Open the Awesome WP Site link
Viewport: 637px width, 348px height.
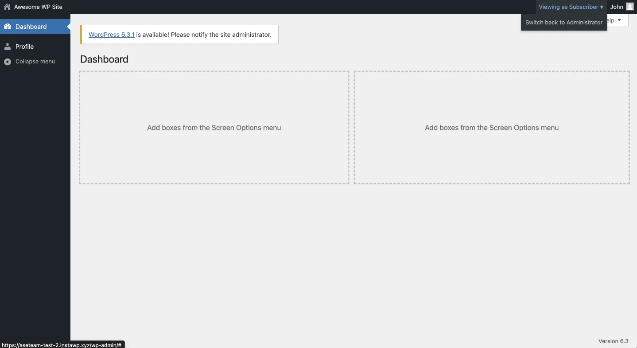38,7
